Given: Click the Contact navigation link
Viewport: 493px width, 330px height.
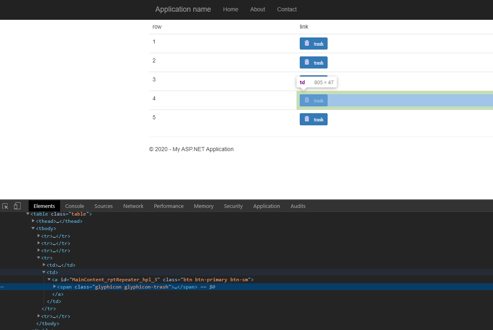Looking at the screenshot, I should click(286, 9).
